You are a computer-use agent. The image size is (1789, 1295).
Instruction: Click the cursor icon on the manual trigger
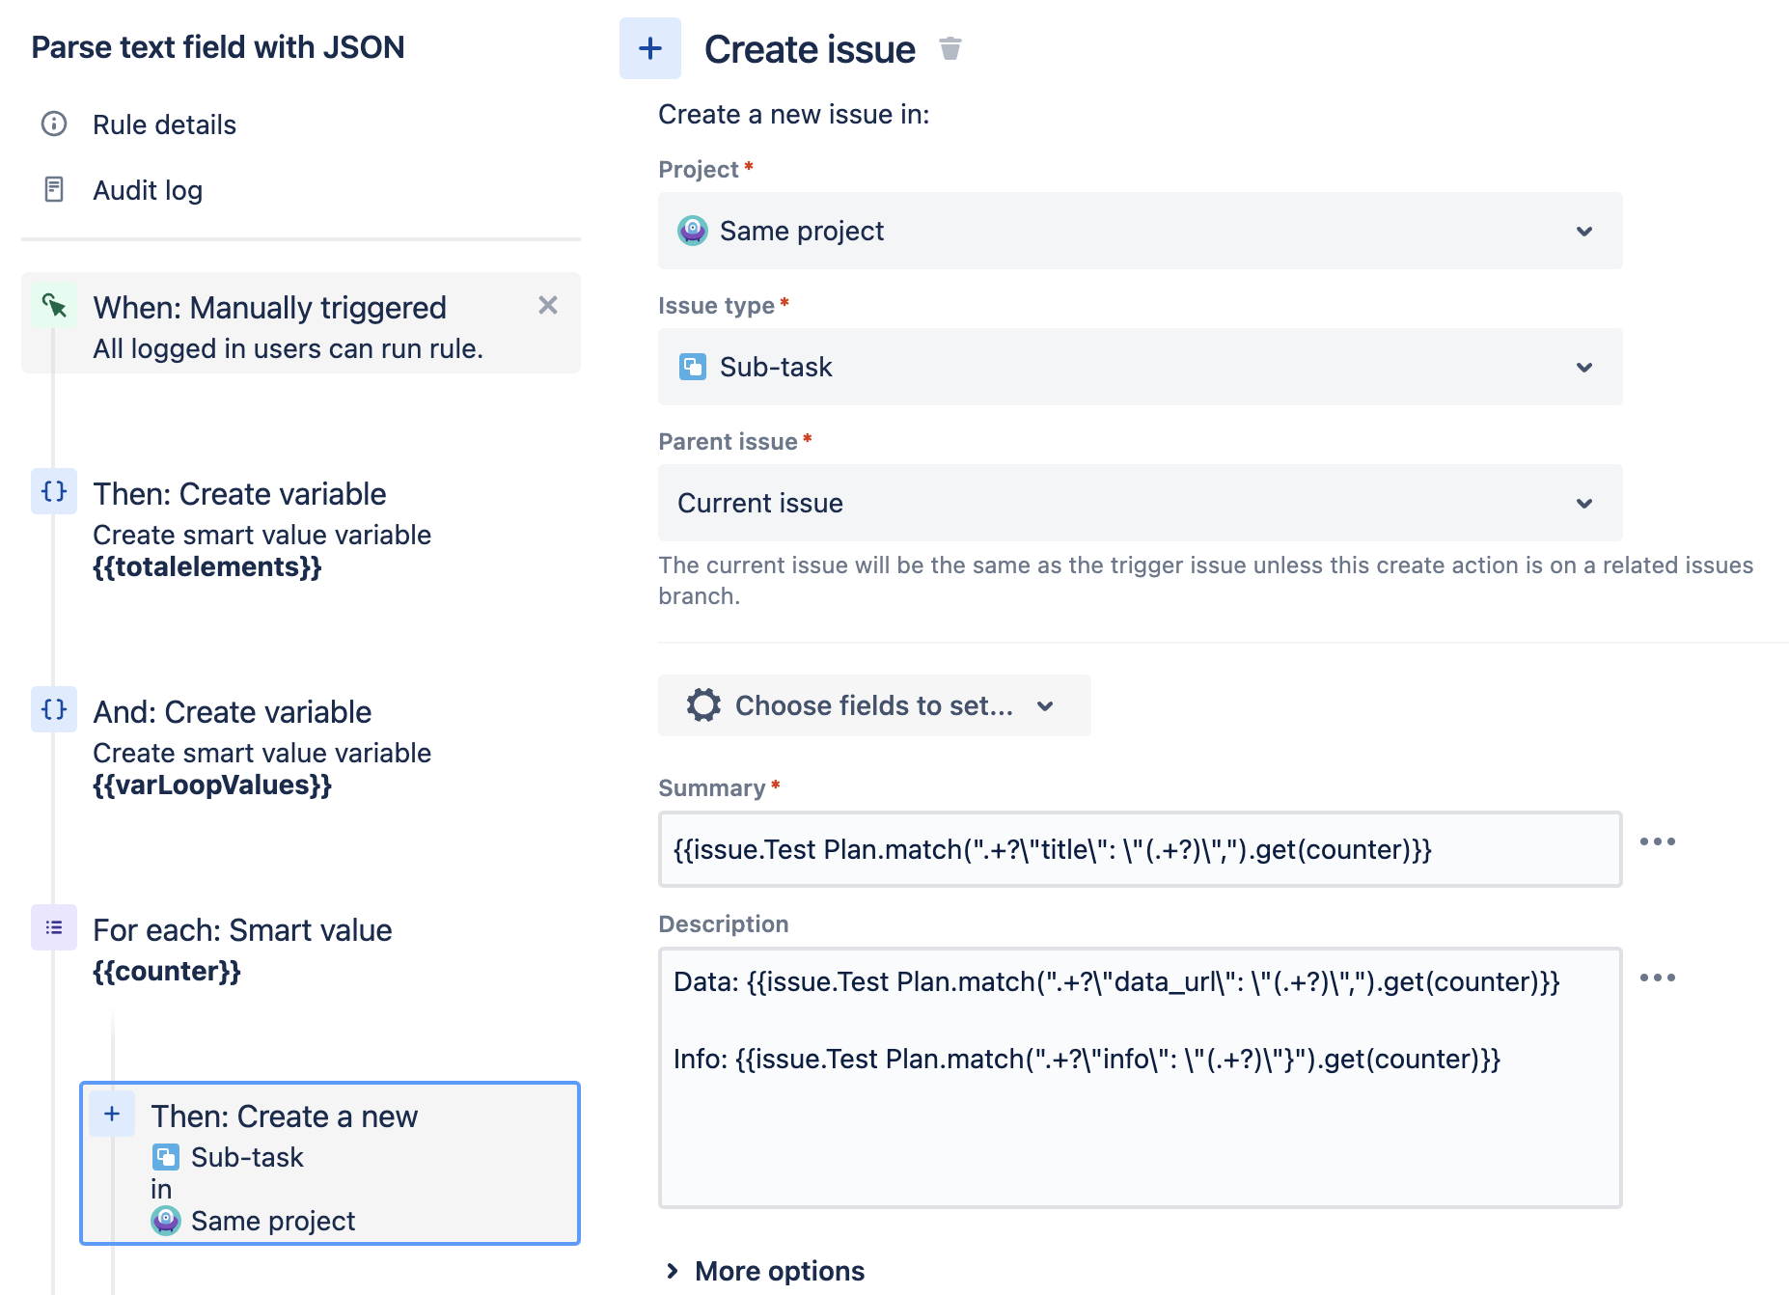click(x=56, y=305)
